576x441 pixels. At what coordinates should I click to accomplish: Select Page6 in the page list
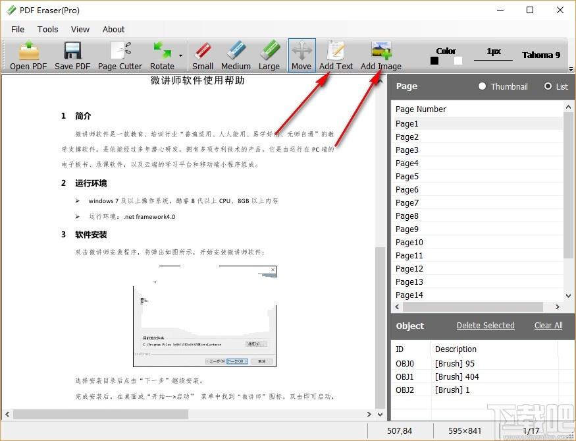pos(478,190)
